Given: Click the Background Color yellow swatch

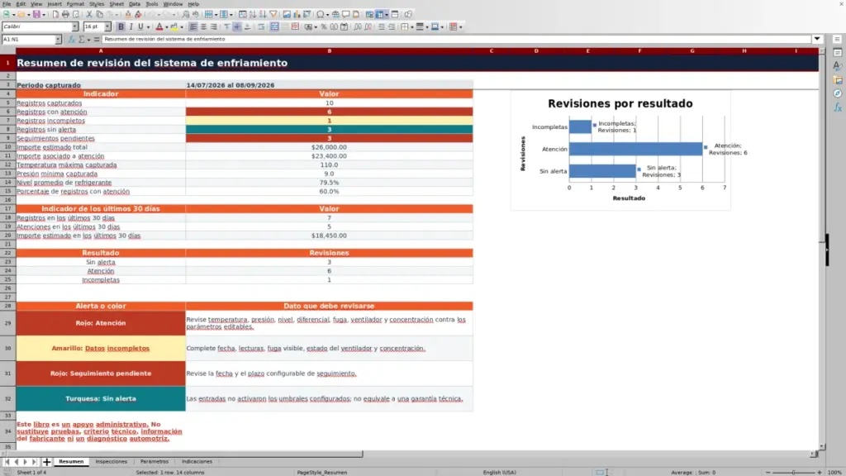Looking at the screenshot, I should [174, 26].
